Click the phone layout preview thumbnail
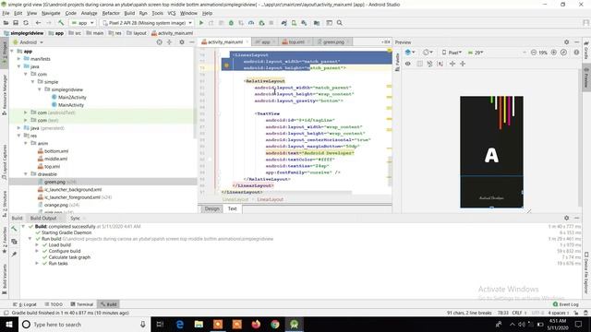591x332 pixels. tap(491, 151)
